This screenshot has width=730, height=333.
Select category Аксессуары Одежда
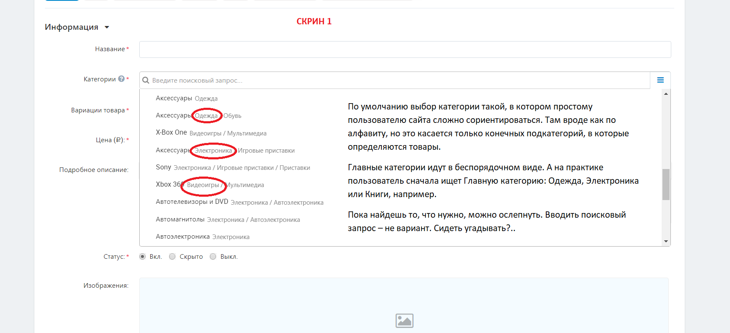[187, 98]
